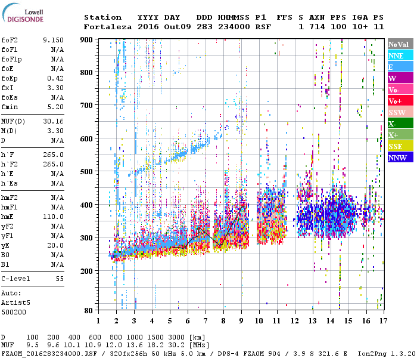Screen dimensions: 417x358
Task: Click the yE value 20.0
Action: [55, 246]
